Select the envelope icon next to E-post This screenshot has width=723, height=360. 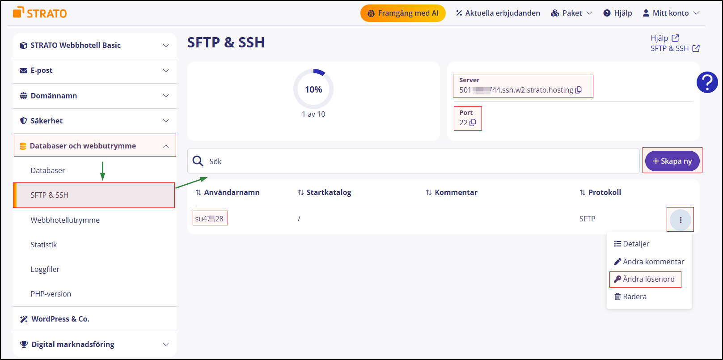click(x=23, y=70)
